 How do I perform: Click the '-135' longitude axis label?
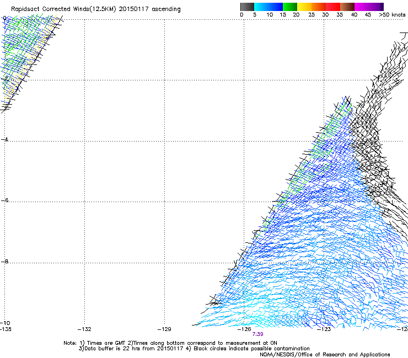[6, 329]
